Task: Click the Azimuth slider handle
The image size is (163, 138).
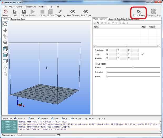Action: pyautogui.click(x=107, y=77)
